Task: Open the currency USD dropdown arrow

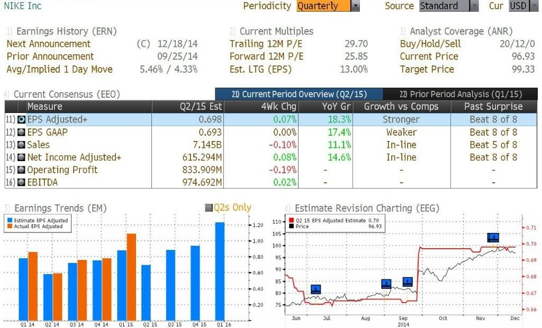Action: [x=534, y=6]
